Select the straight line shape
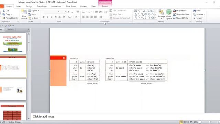This screenshot has height=124, width=220. point(139,11)
